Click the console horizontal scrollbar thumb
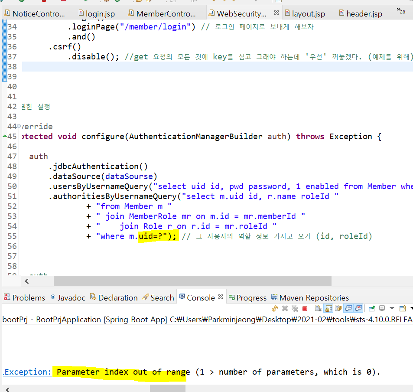Image resolution: width=413 pixels, height=392 pixels. pos(168,388)
